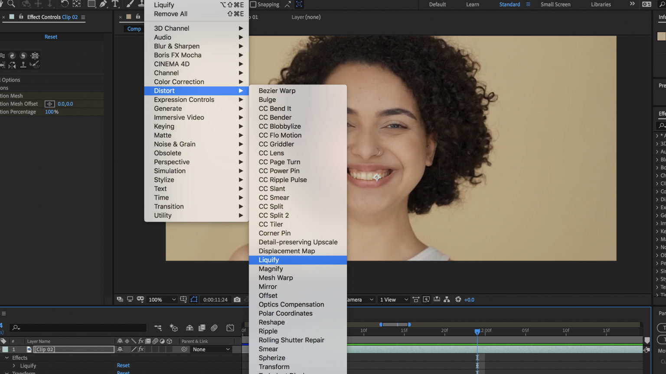Image resolution: width=666 pixels, height=374 pixels.
Task: Select Mesh Warp from the Distort submenu
Action: pos(276,277)
